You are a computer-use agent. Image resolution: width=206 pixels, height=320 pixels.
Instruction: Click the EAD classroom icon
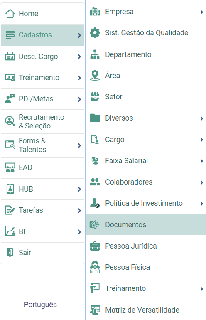[x=10, y=167]
